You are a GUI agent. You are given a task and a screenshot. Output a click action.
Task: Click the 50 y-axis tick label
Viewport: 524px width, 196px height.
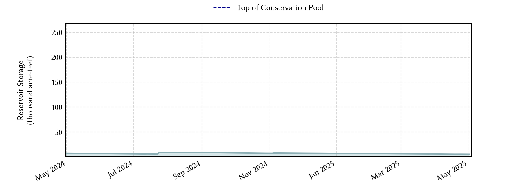click(59, 133)
